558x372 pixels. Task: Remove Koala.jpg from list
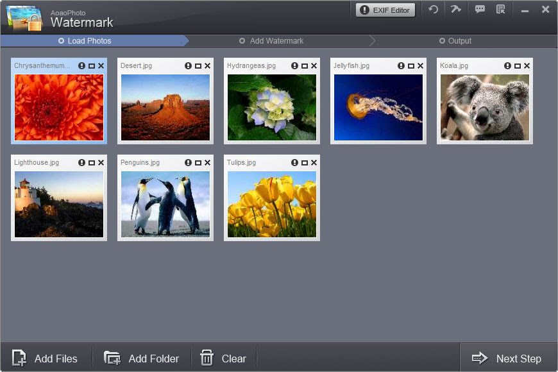point(527,66)
